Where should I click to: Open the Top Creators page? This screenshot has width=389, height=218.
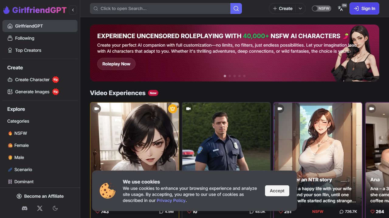coord(40,50)
